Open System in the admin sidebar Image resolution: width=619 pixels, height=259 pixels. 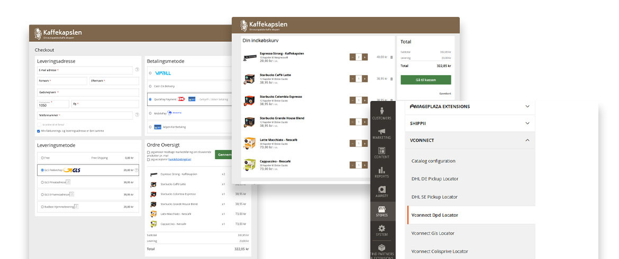pos(382,230)
